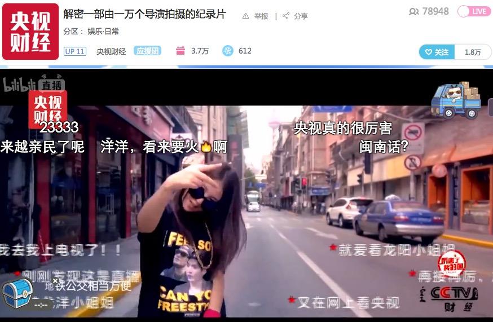This screenshot has height=322, width=493.
Task: Click the delivery truck cat icon
Action: point(456,100)
